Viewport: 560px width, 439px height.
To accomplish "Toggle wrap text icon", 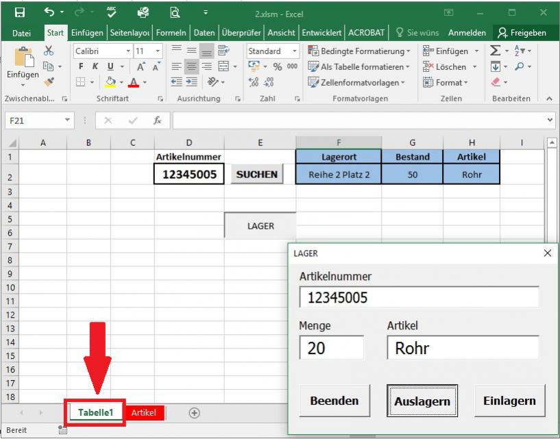I will point(224,50).
